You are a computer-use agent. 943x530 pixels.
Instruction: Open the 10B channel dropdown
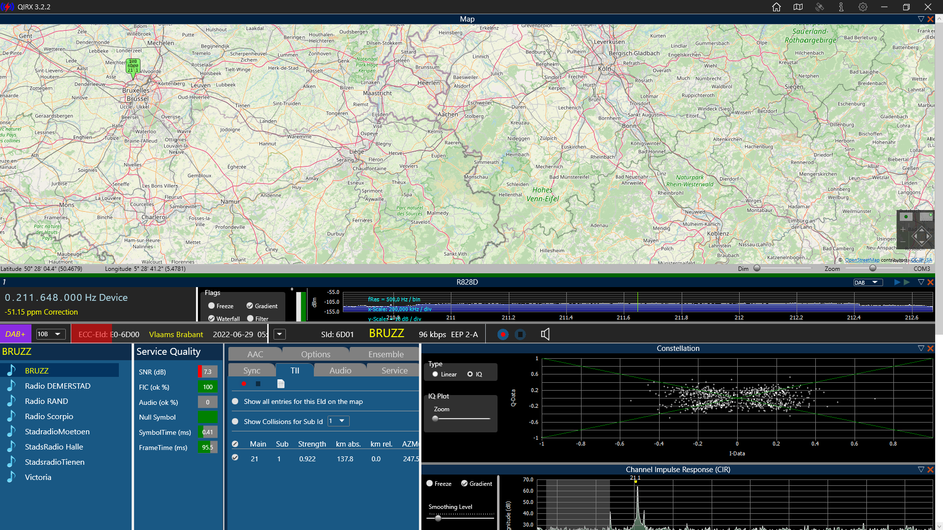click(51, 334)
